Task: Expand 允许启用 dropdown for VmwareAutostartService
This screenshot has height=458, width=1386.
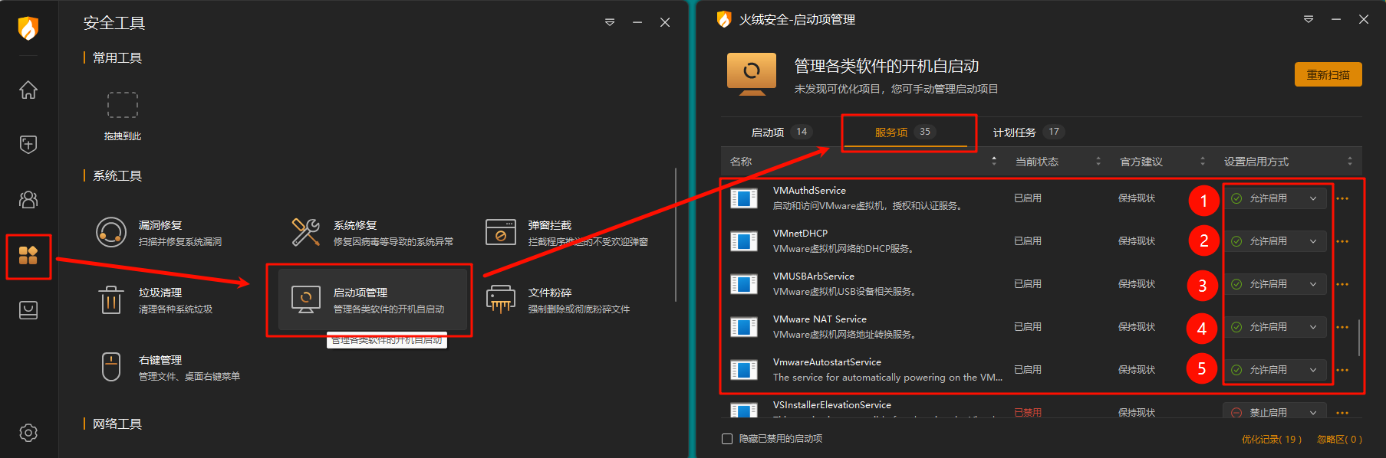Action: [1275, 370]
